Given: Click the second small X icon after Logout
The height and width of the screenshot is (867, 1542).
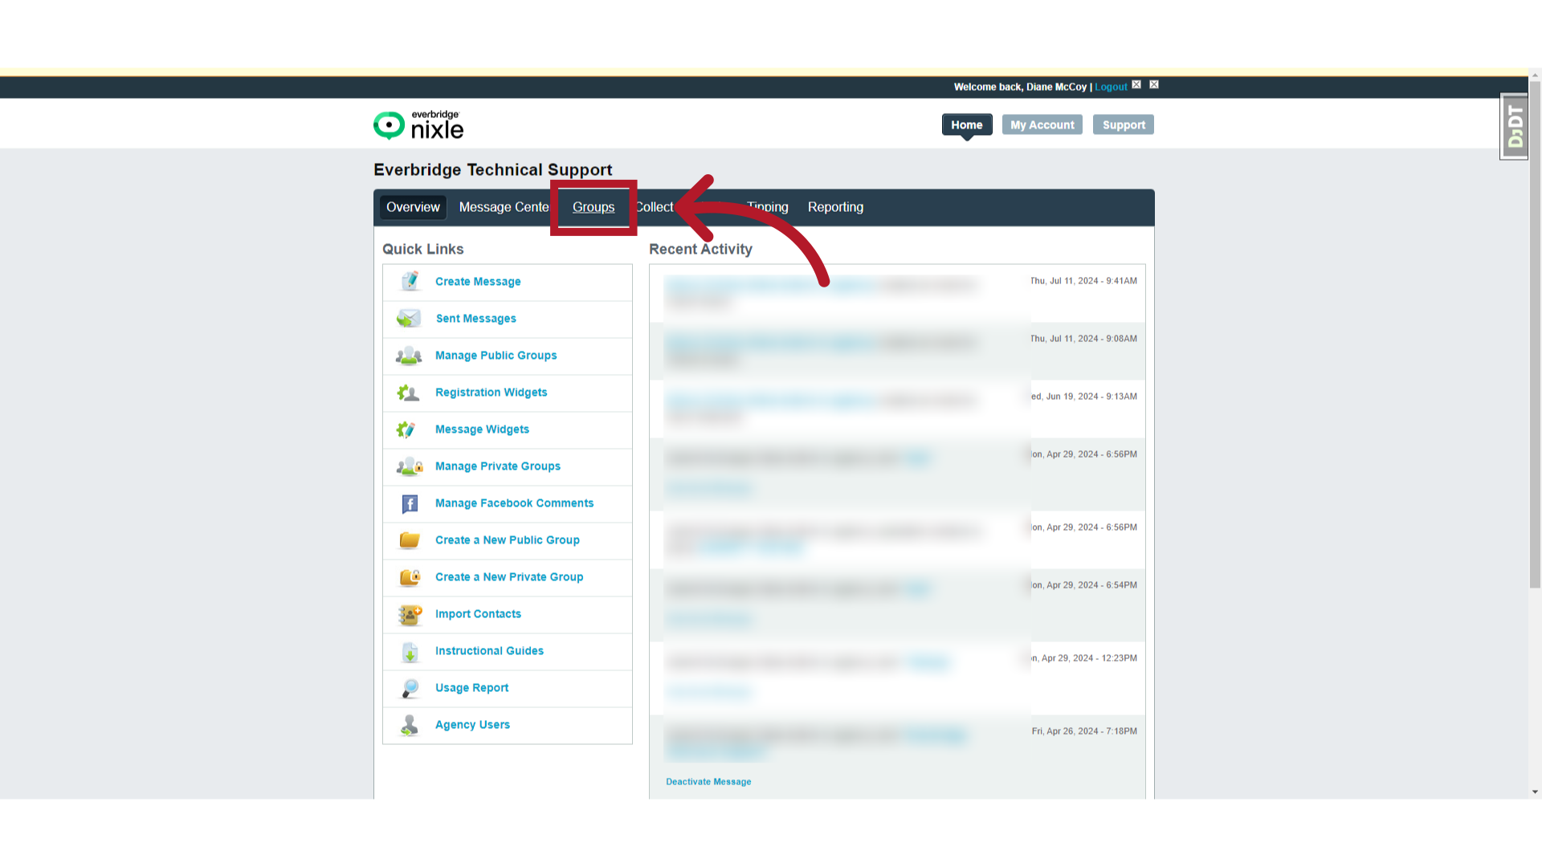Looking at the screenshot, I should tap(1154, 84).
